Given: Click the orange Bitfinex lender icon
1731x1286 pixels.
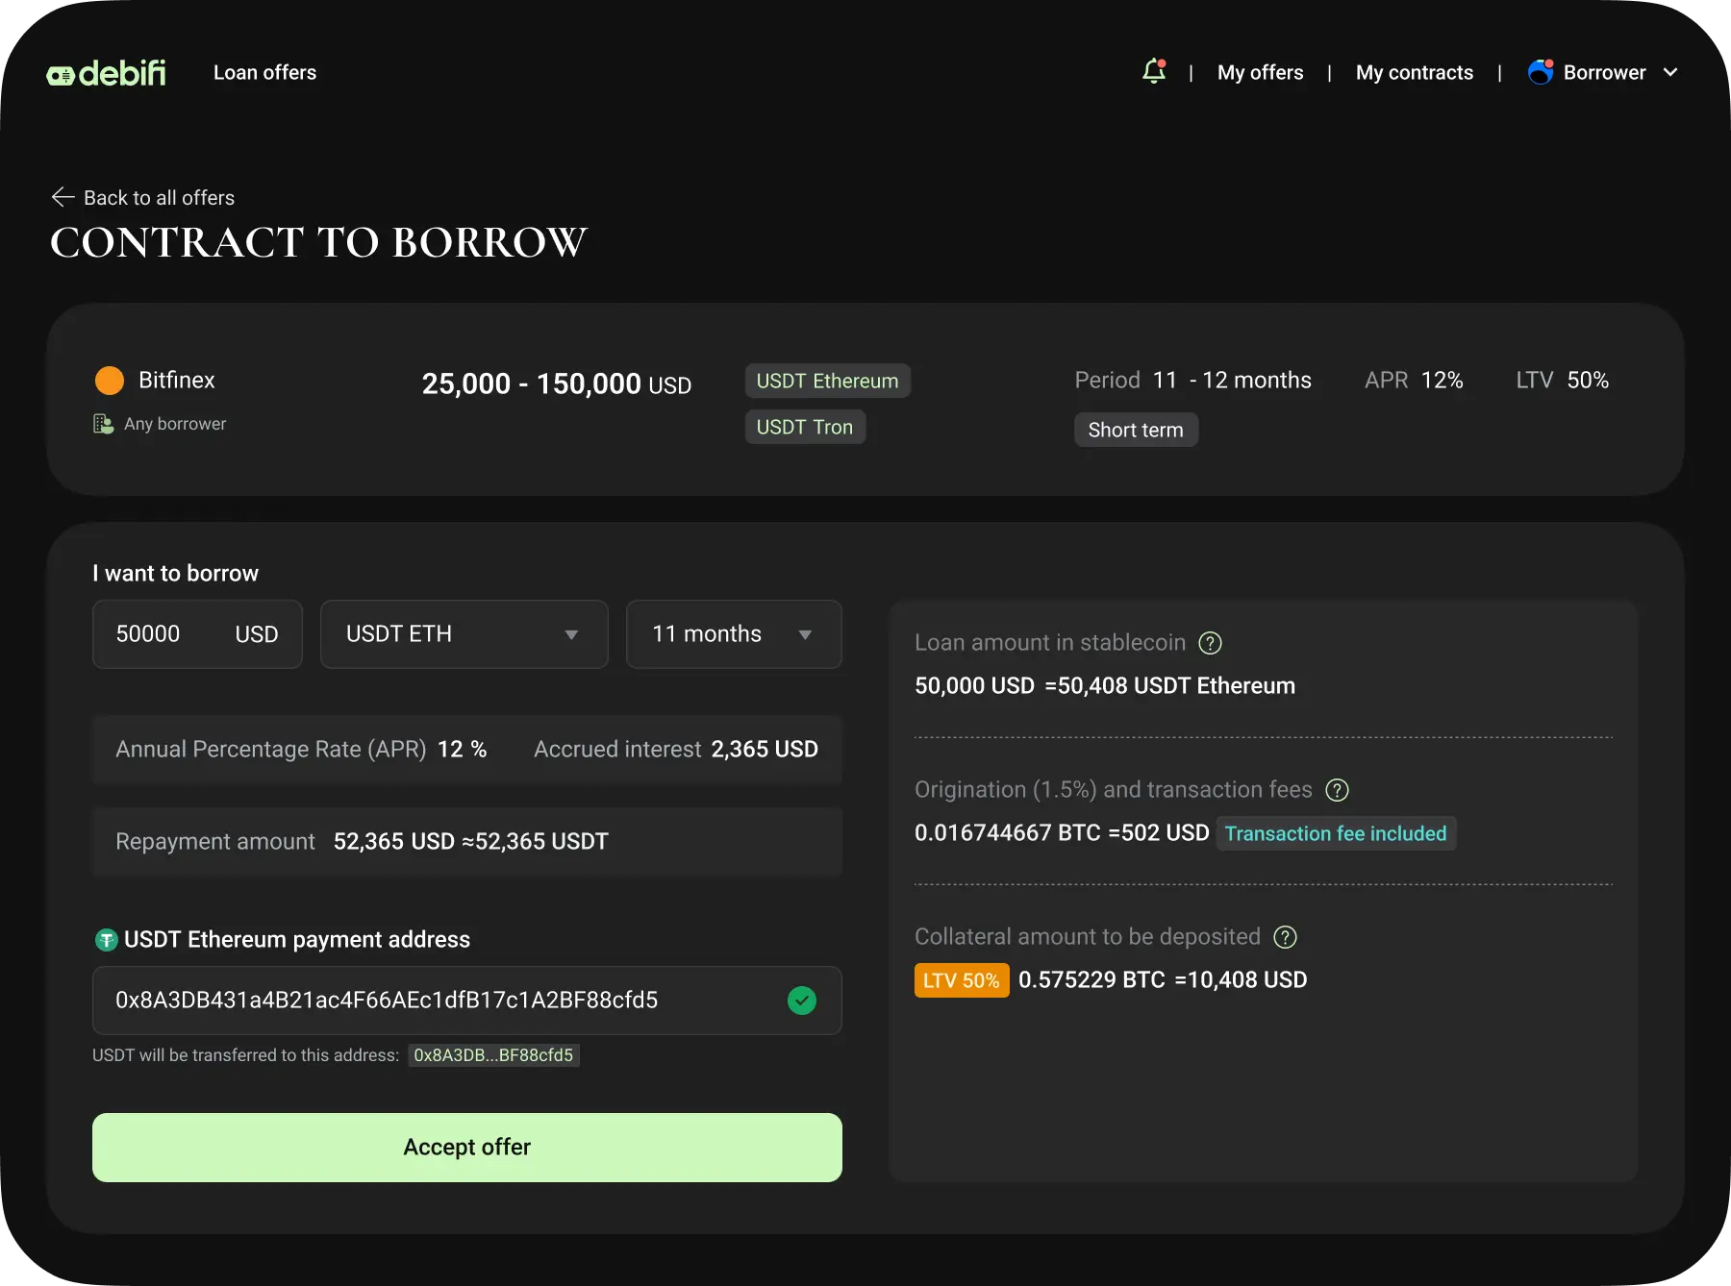Looking at the screenshot, I should [110, 381].
